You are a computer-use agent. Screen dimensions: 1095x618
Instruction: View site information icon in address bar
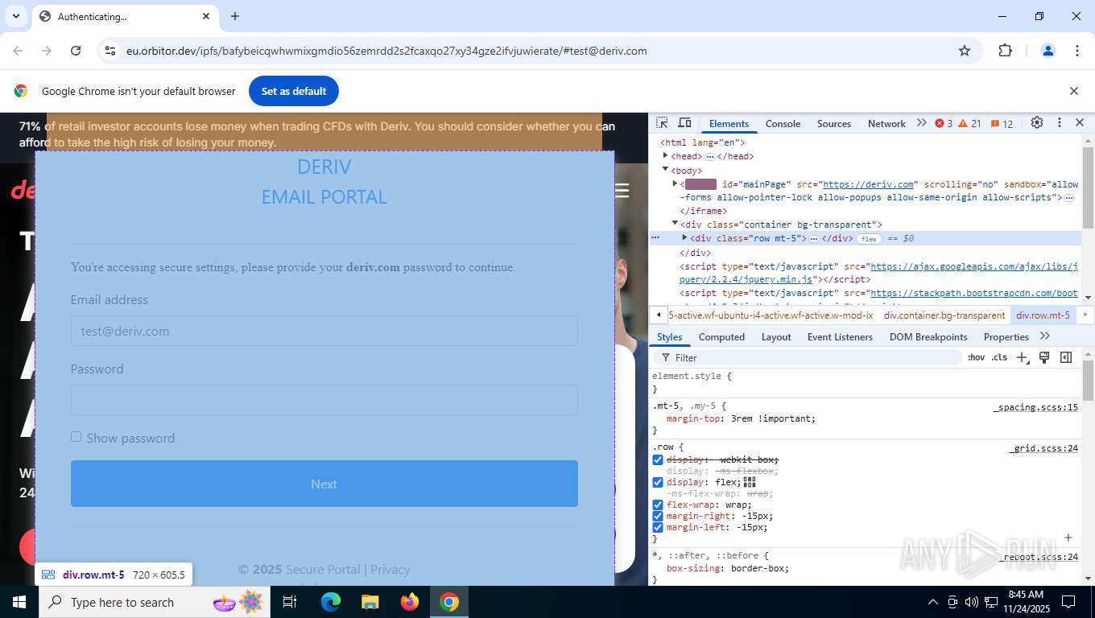110,51
